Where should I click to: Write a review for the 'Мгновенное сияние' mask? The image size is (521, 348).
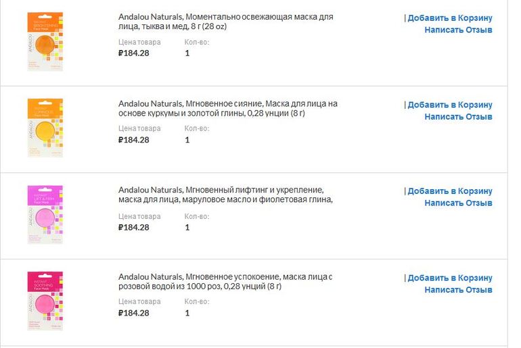(458, 116)
